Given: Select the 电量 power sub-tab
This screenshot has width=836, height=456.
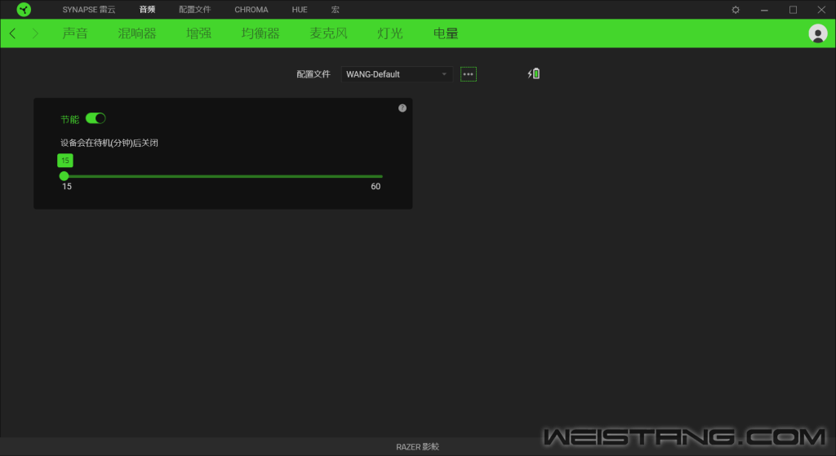Looking at the screenshot, I should click(x=446, y=33).
